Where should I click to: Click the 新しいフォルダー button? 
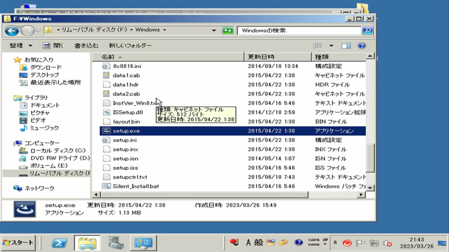pyautogui.click(x=130, y=45)
